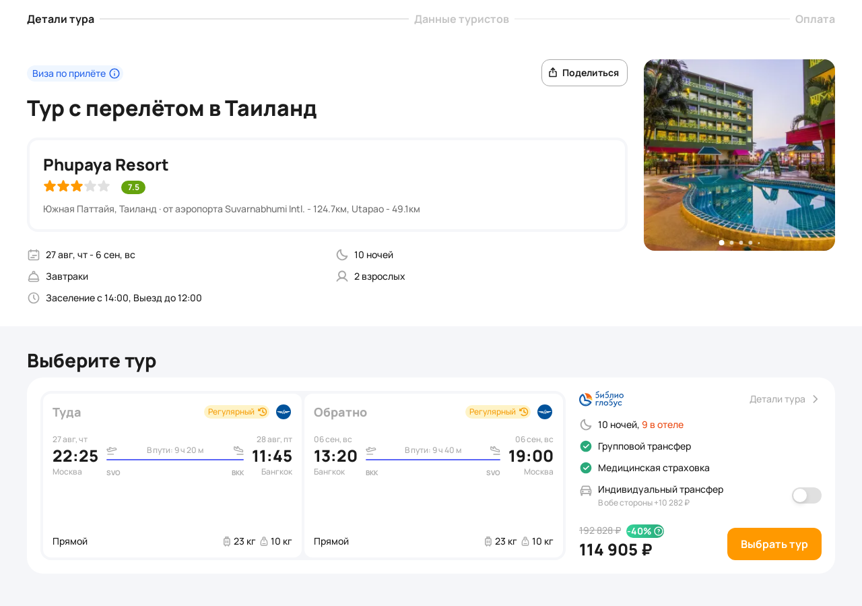Click the takeoff plane icon in Туда flight

(112, 450)
